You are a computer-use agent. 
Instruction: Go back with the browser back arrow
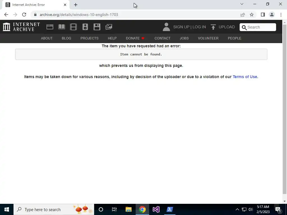[x=6, y=15]
